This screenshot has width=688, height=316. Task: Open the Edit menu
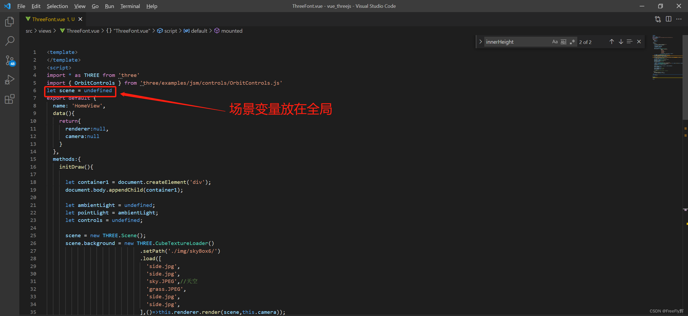click(x=36, y=6)
